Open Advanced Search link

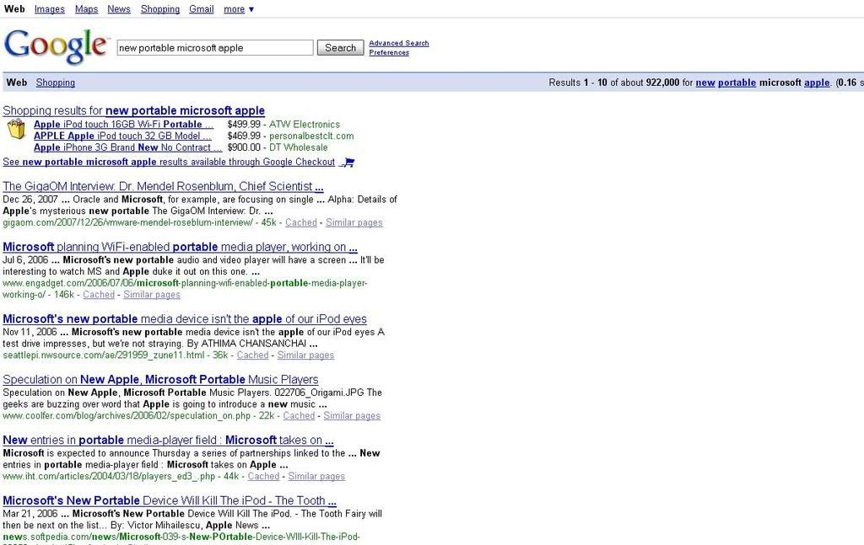(x=399, y=43)
